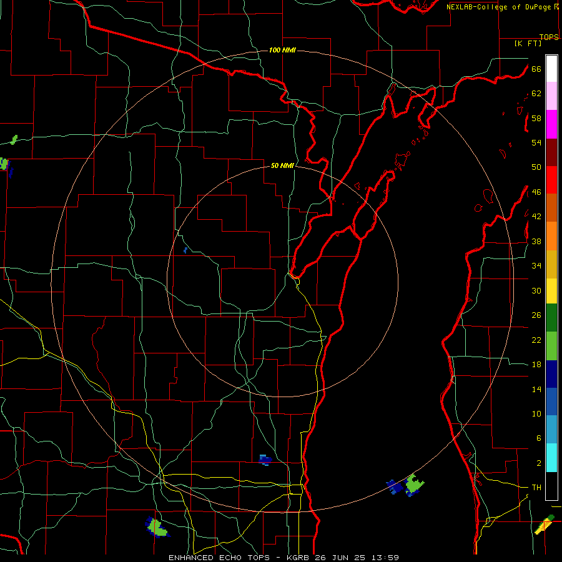Screen dimensions: 562x562
Task: Select the dark maroon legend color band
Action: click(551, 152)
